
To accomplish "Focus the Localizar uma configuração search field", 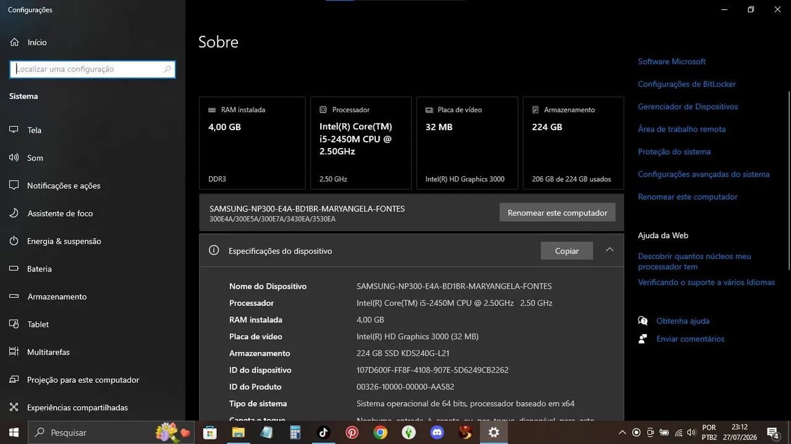I will point(93,69).
